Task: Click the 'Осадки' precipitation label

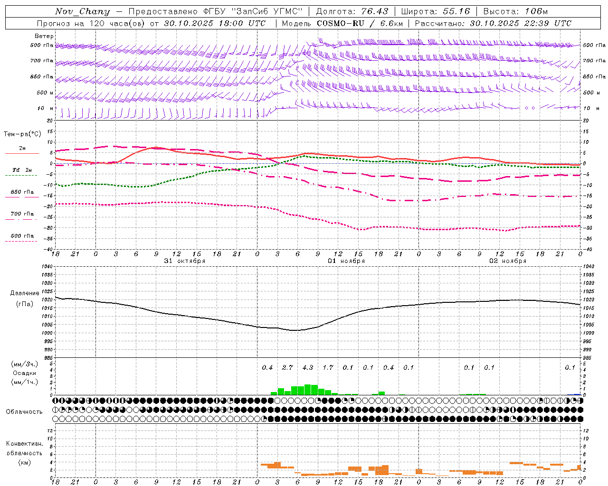Action: (25, 373)
